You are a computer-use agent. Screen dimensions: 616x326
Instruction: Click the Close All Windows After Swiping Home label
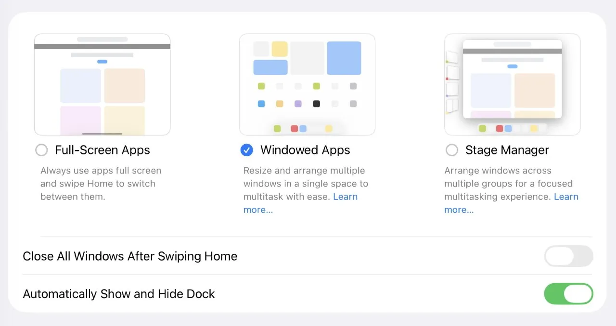coord(130,256)
